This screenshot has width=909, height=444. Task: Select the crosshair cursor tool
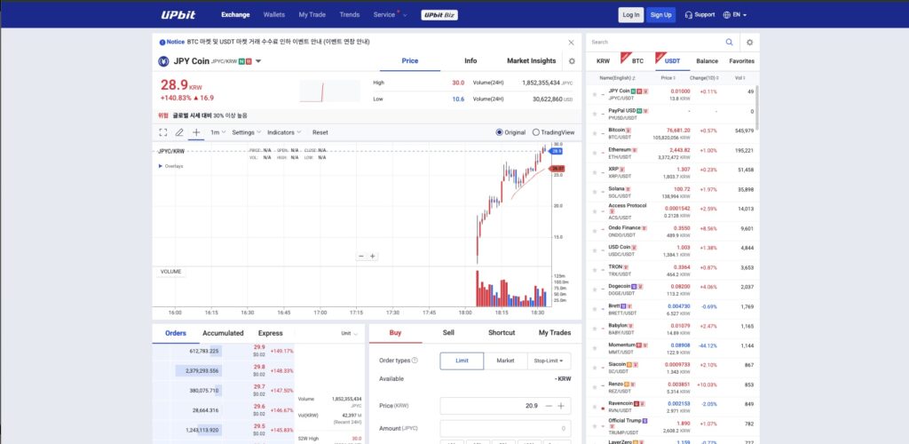click(196, 132)
